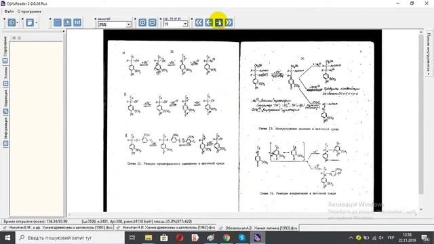434x244 pixels.
Task: Open the clock showing 12:58
Action: (x=407, y=238)
